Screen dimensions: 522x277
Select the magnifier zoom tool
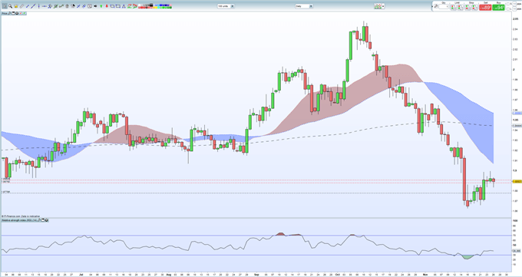click(x=10, y=6)
